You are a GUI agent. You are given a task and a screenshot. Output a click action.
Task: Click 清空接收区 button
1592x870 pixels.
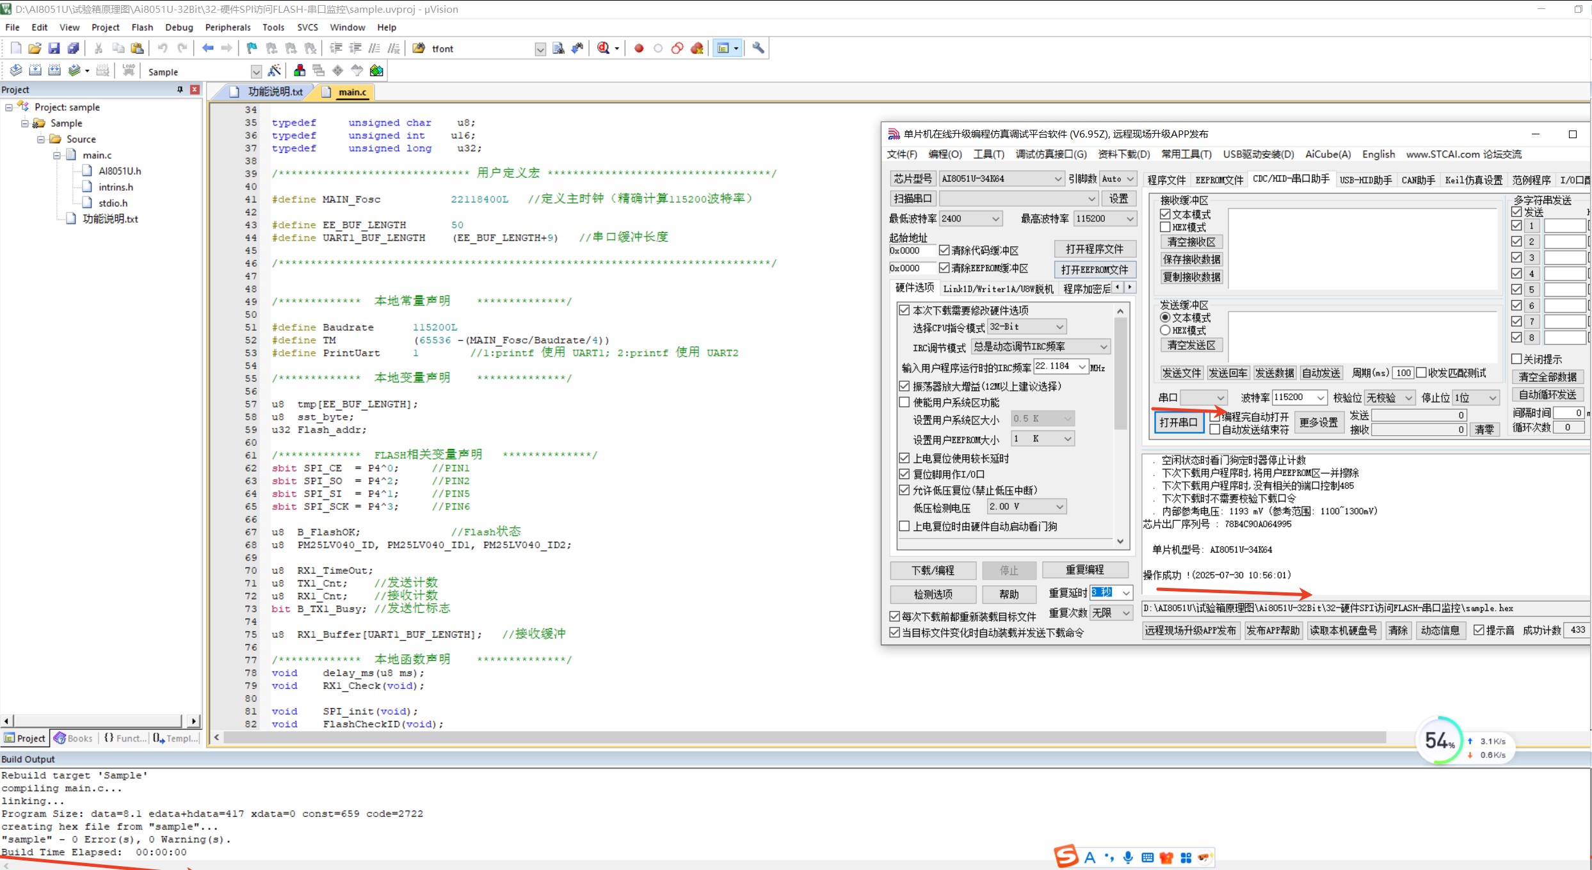[1191, 242]
